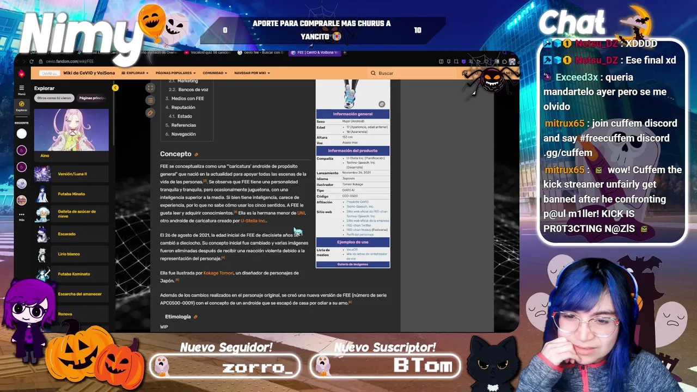This screenshot has height=392, width=697.
Task: Jump to Bancos de voz section
Action: pos(193,89)
